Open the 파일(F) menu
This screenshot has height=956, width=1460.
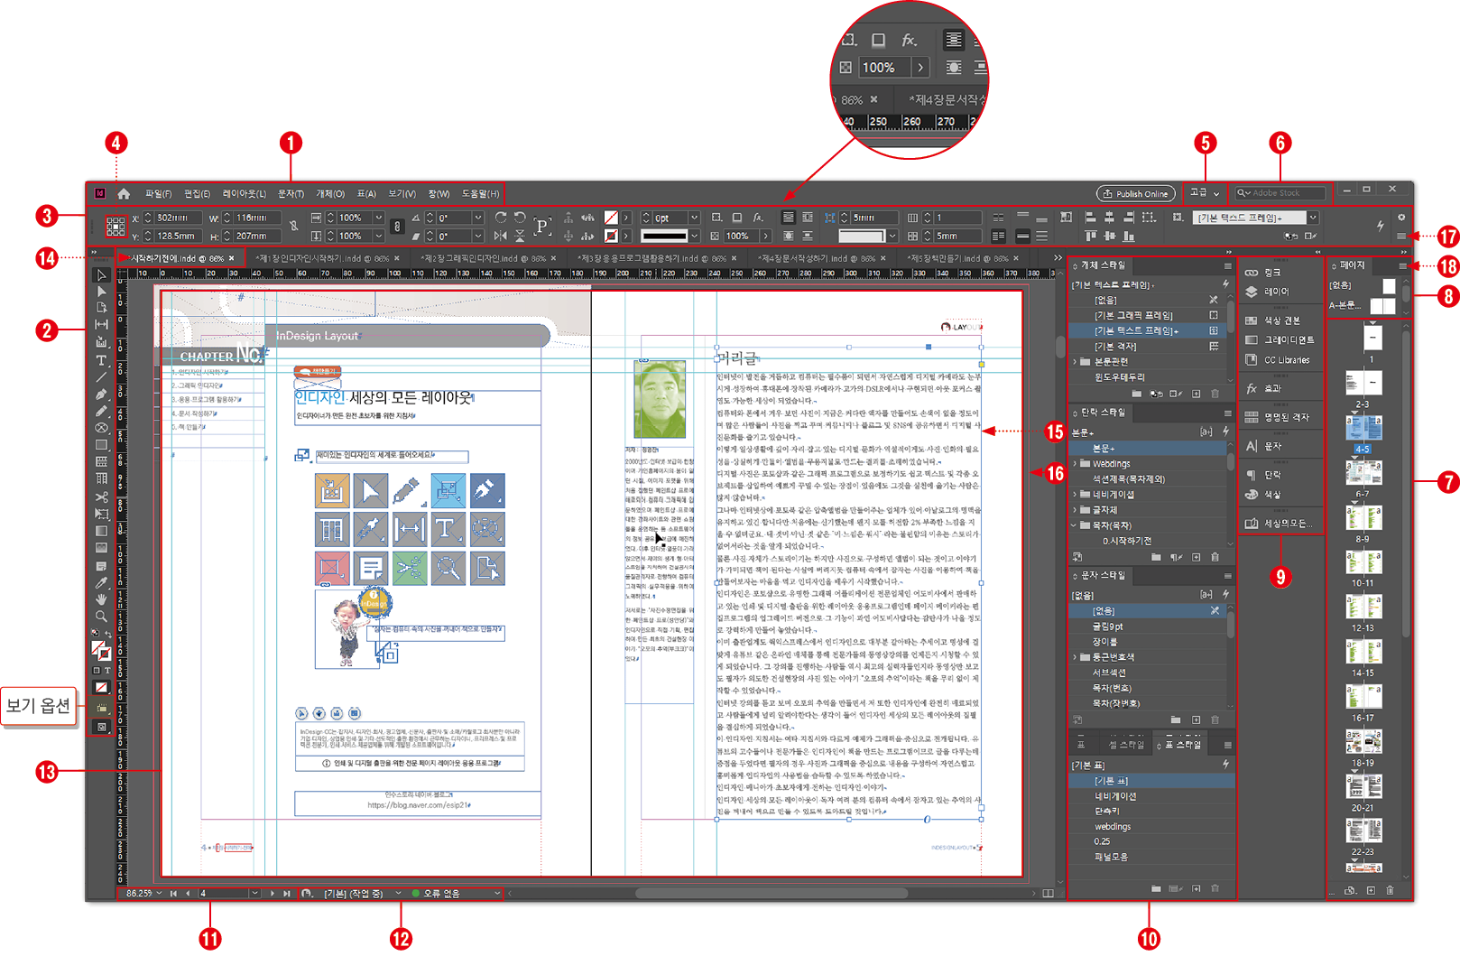tap(159, 194)
